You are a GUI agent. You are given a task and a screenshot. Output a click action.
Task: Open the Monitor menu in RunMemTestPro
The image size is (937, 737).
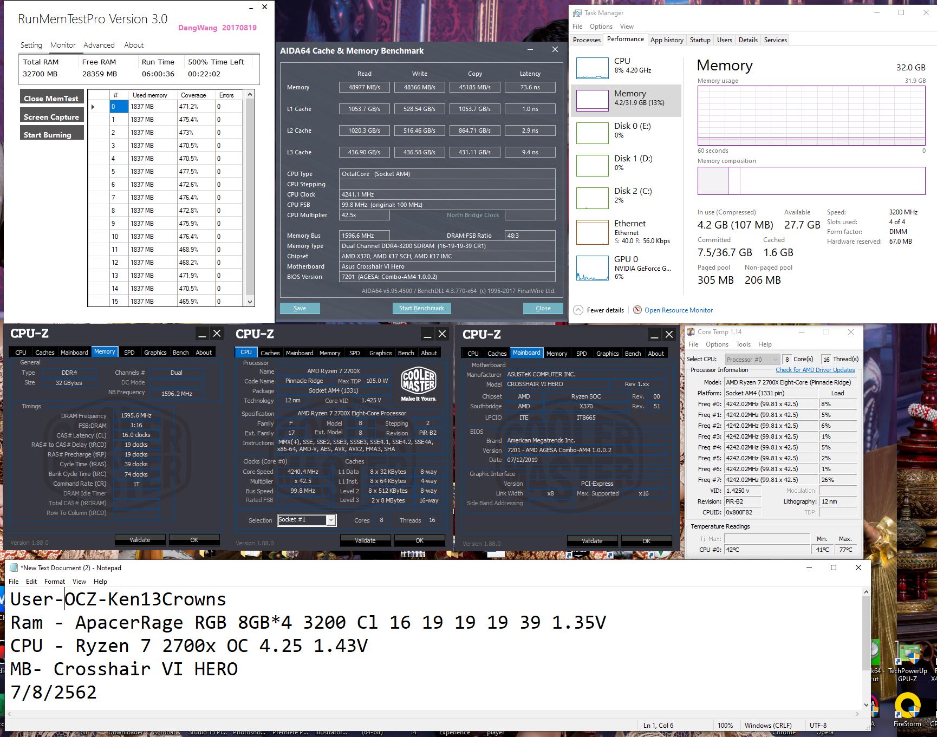(63, 45)
